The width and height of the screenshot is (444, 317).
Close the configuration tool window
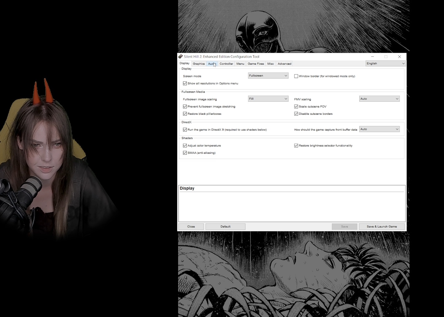[x=400, y=57]
